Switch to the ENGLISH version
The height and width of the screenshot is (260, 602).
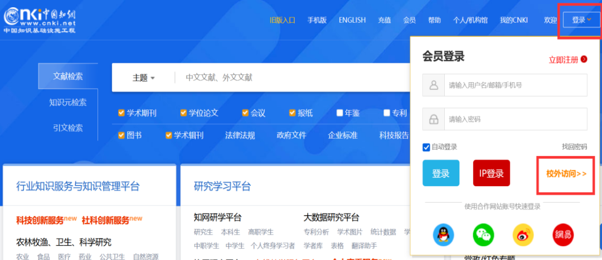[352, 21]
